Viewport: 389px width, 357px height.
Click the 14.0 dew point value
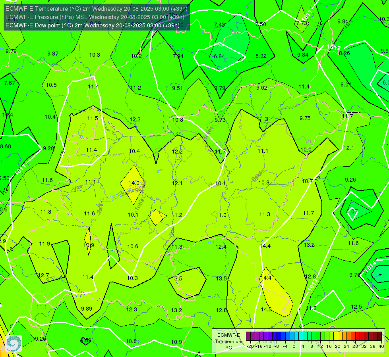click(x=134, y=183)
